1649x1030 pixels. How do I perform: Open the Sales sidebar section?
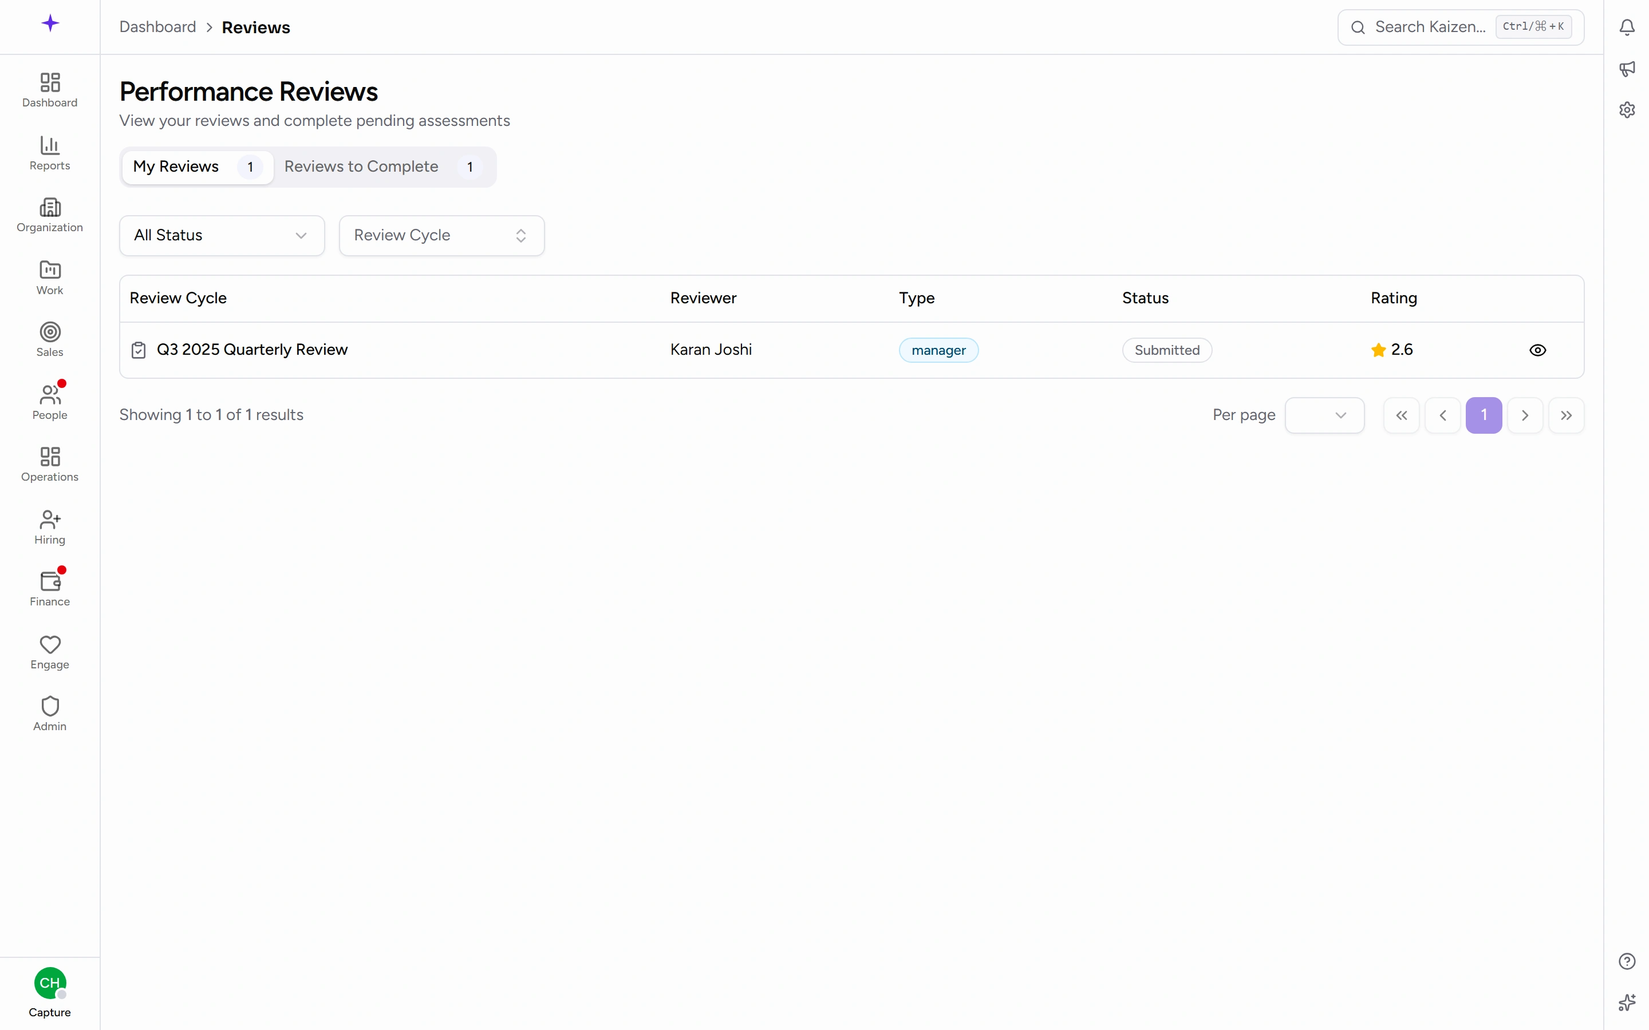(50, 340)
